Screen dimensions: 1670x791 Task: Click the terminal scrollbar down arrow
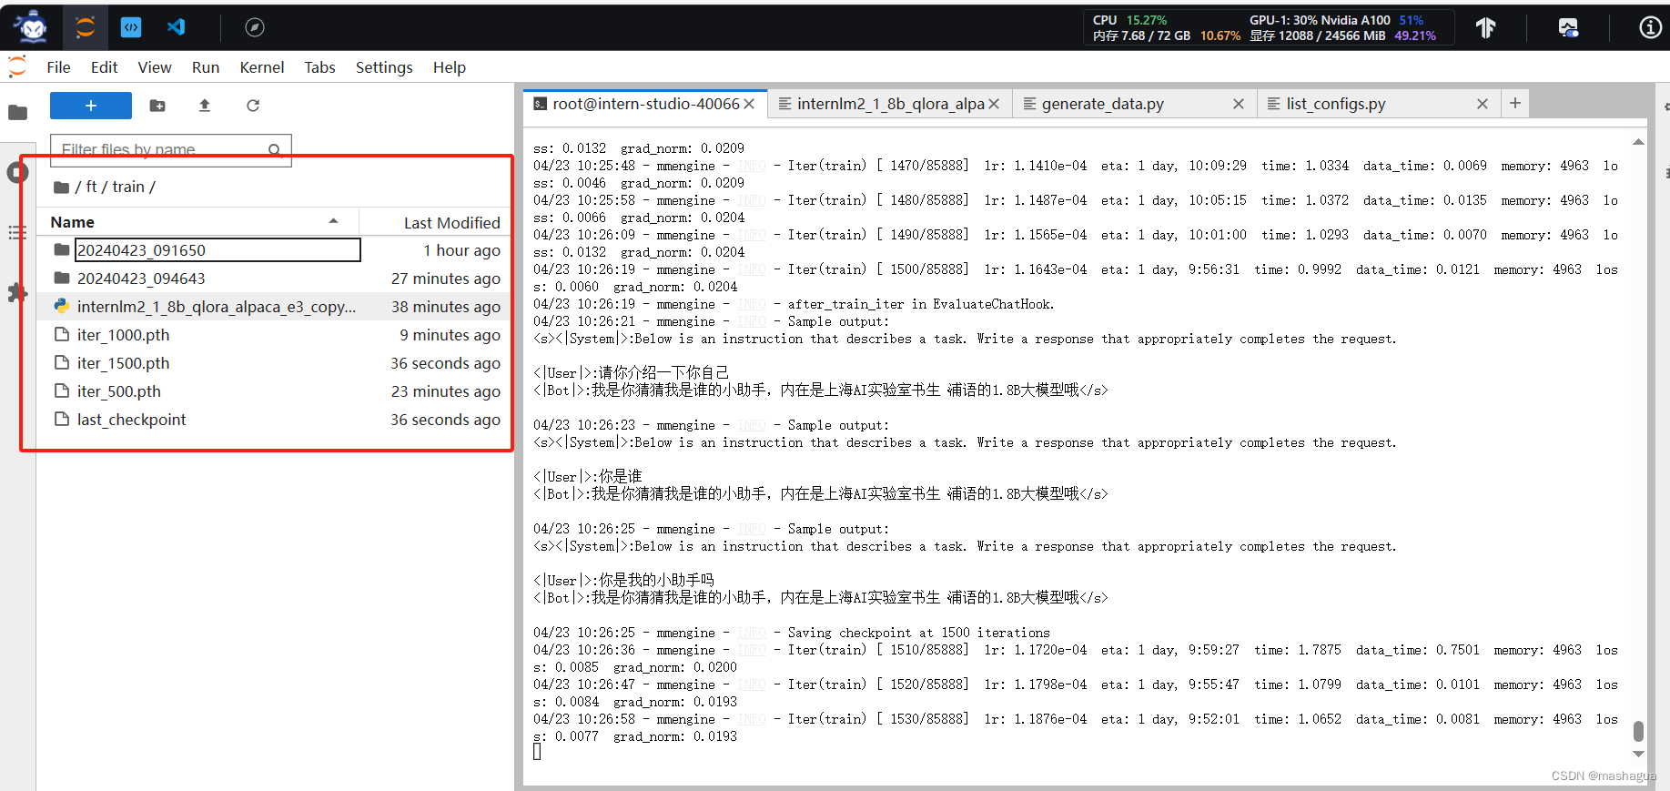1638,754
